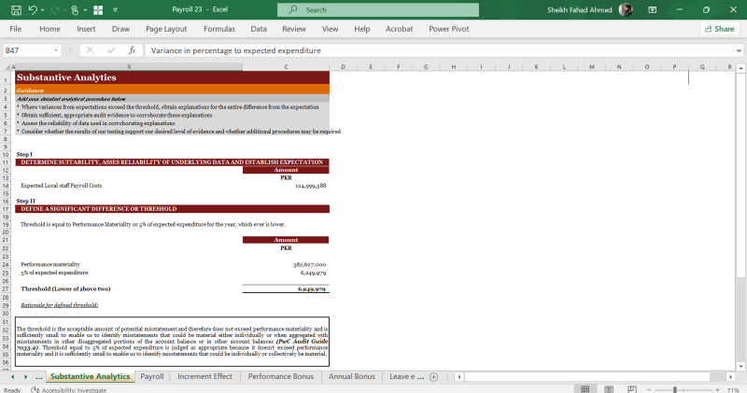Click the horizontal scrollbar left arrow
This screenshot has width=747, height=393.
coord(459,377)
